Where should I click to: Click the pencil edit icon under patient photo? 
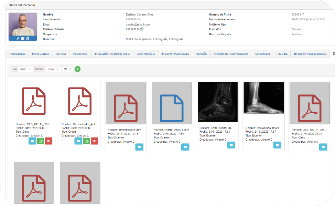18,38
